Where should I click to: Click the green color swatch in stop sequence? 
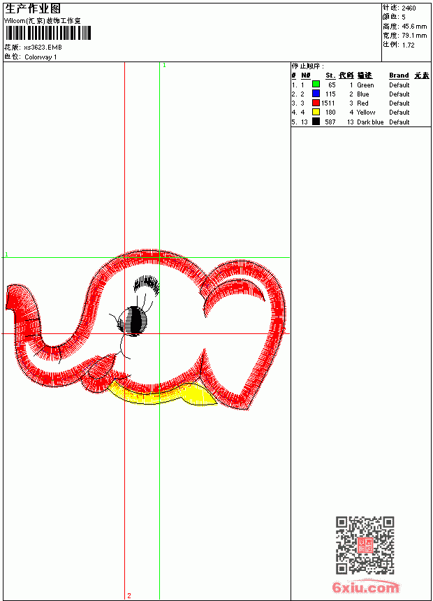coord(316,85)
